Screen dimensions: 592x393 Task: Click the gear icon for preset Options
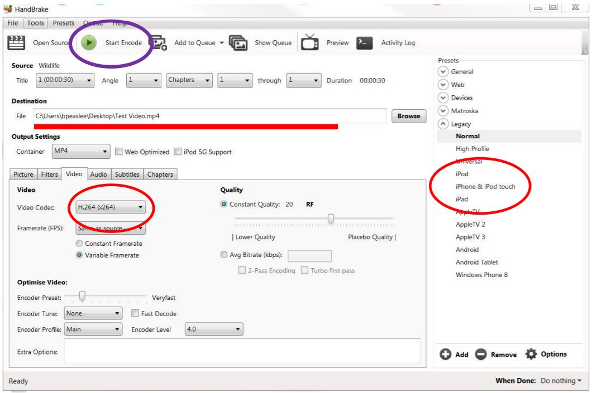click(531, 354)
